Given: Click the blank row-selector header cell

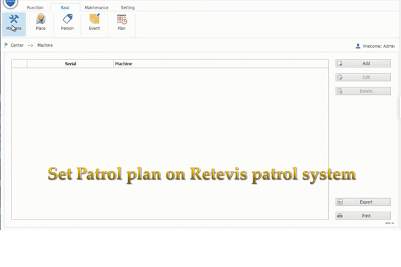Looking at the screenshot, I should click(19, 64).
